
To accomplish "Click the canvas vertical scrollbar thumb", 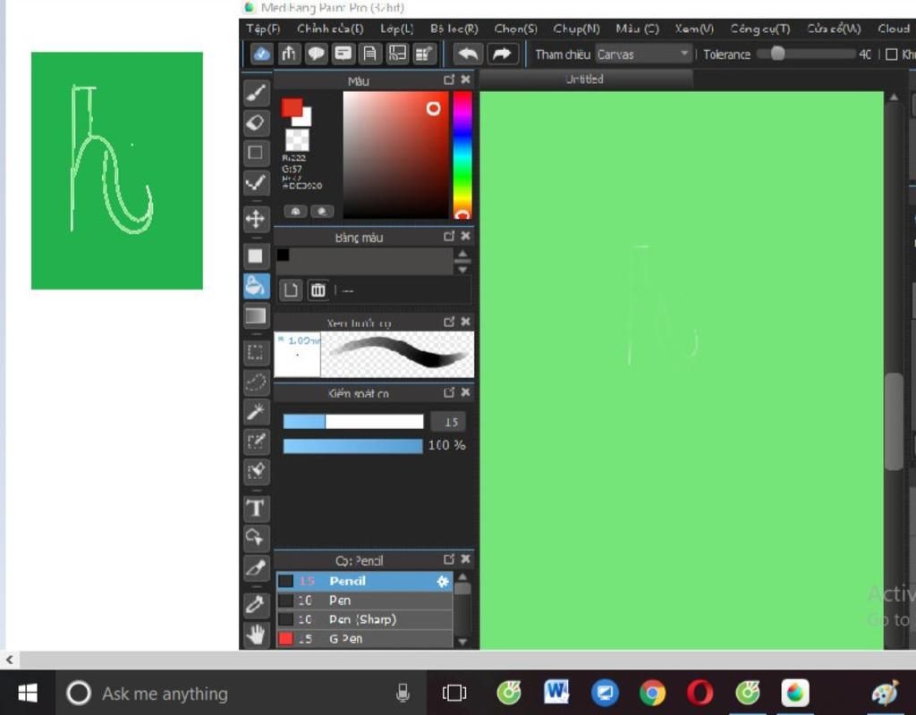I will (894, 422).
